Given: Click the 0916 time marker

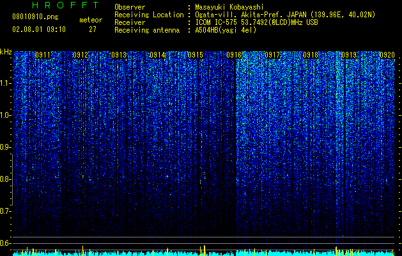Looking at the screenshot, I should click(x=234, y=55).
